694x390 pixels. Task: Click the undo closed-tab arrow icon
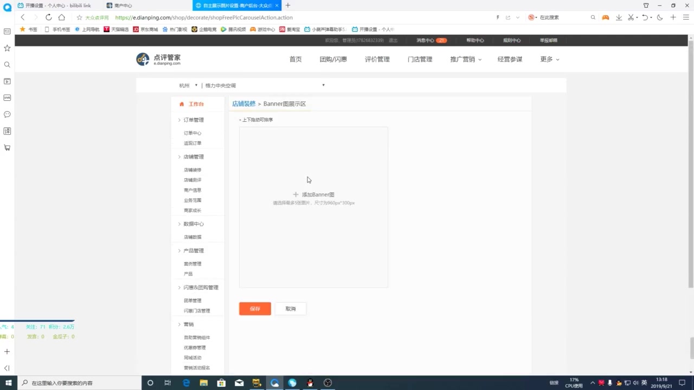click(645, 17)
